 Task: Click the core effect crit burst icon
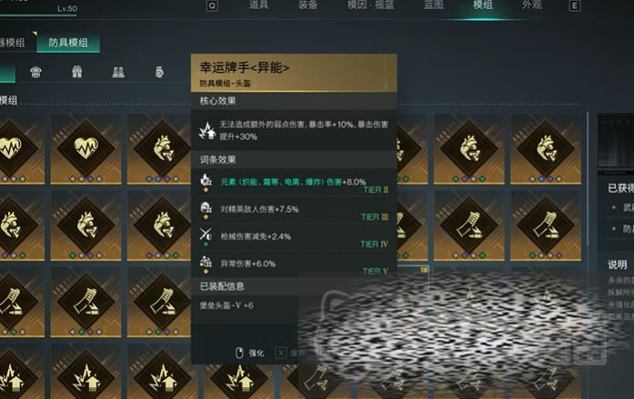pos(207,131)
